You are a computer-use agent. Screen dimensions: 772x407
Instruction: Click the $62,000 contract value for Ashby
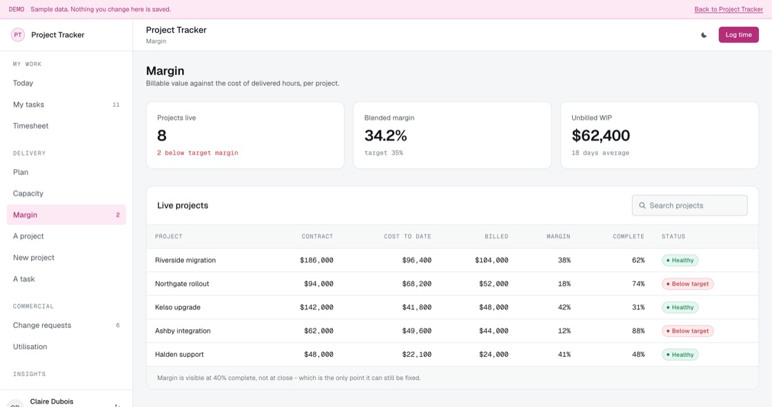click(x=318, y=331)
